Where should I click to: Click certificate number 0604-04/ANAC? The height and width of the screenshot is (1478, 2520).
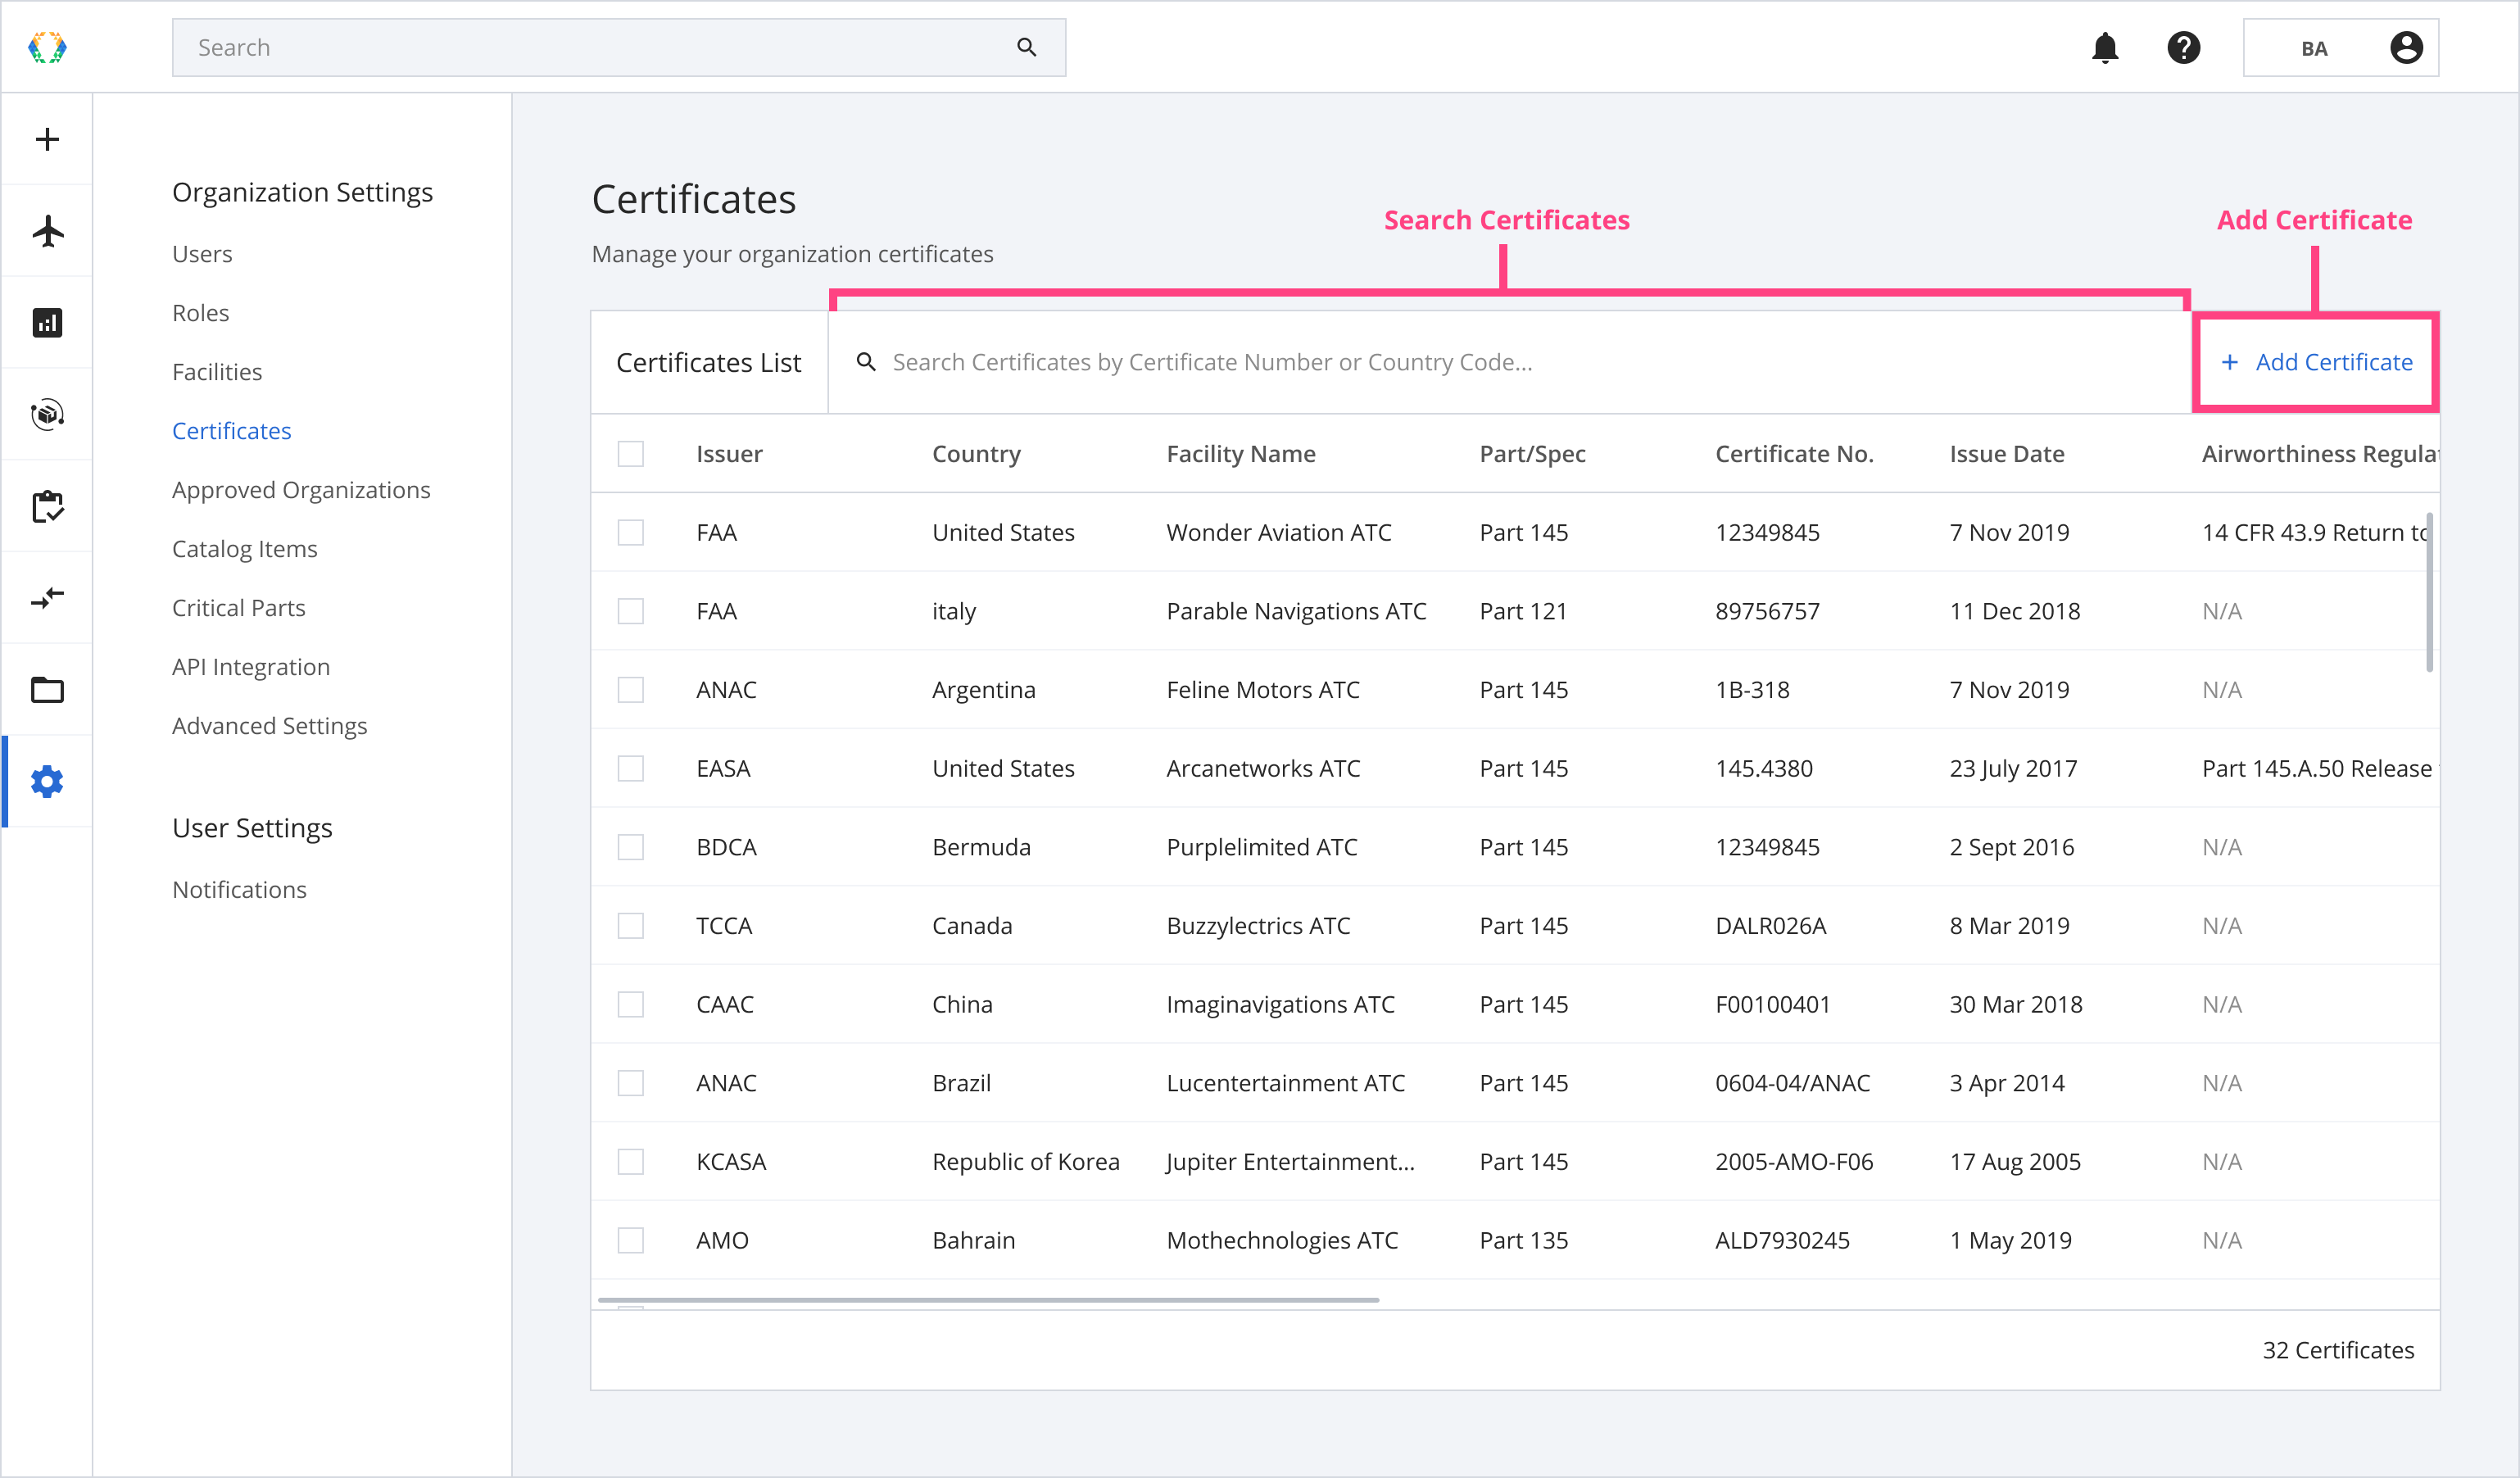[1793, 1083]
